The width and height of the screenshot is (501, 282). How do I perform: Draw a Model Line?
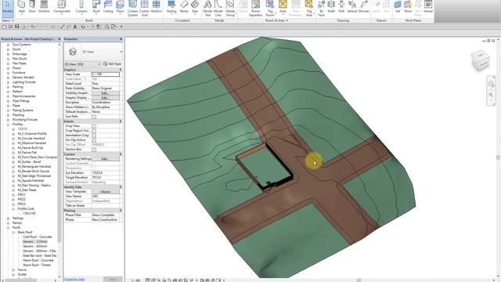pos(218,9)
